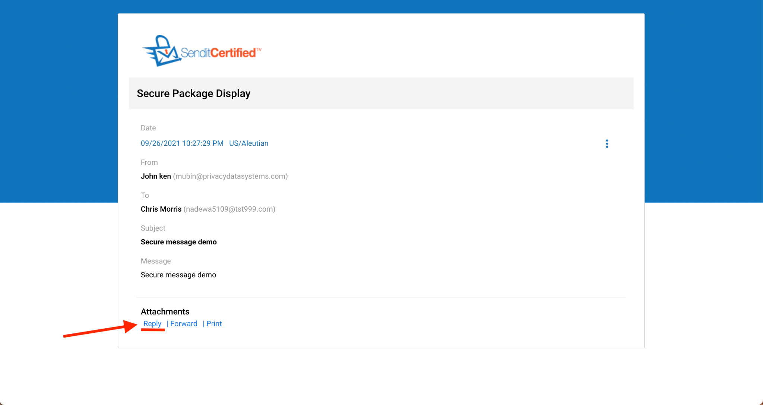
Task: Click the Reply link
Action: [152, 324]
